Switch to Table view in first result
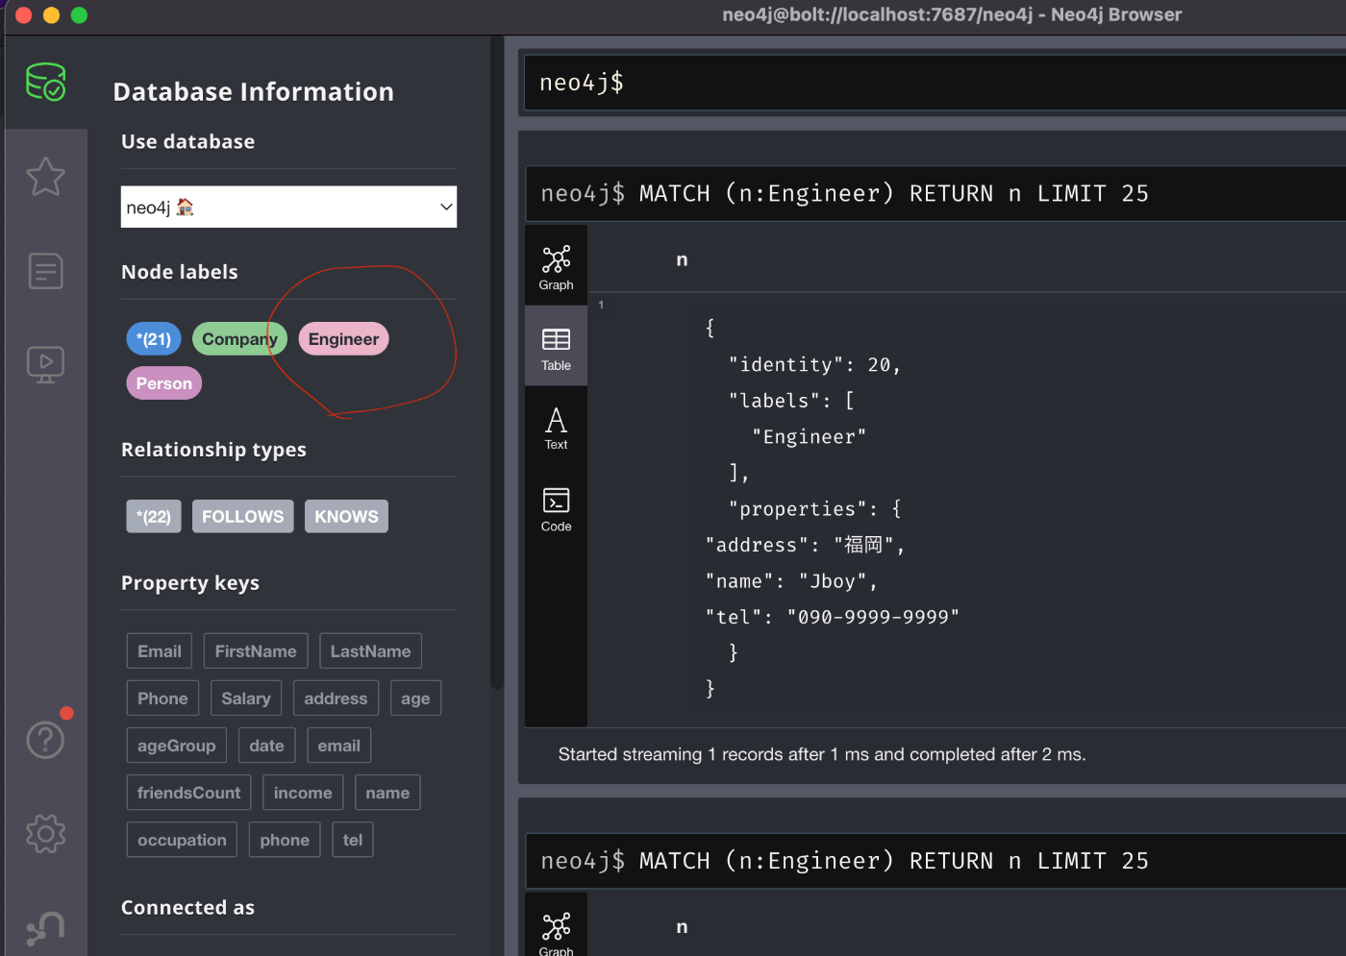Image resolution: width=1346 pixels, height=956 pixels. [x=556, y=348]
